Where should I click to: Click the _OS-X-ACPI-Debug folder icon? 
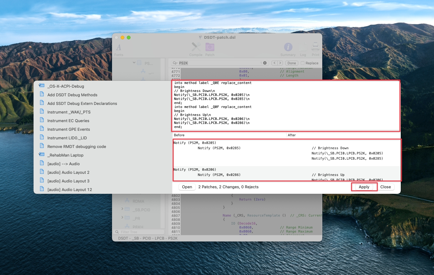(x=42, y=86)
